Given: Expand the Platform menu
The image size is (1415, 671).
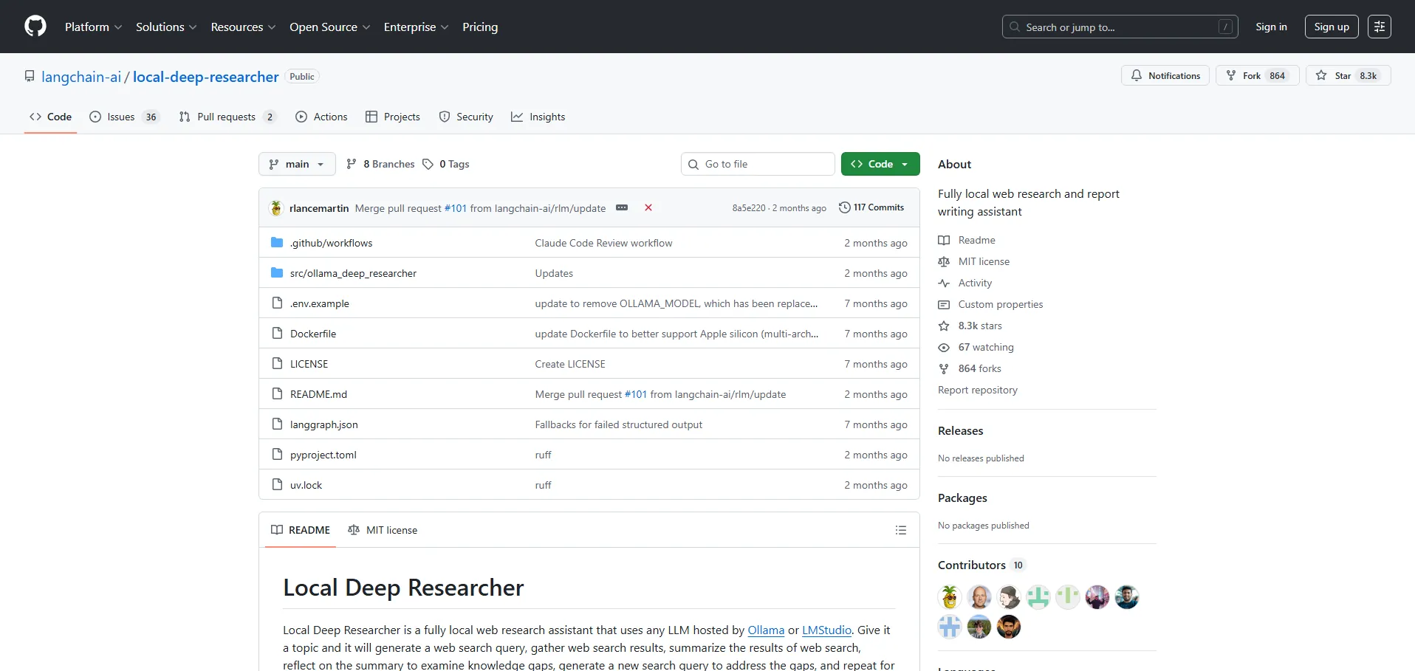Looking at the screenshot, I should [x=93, y=27].
